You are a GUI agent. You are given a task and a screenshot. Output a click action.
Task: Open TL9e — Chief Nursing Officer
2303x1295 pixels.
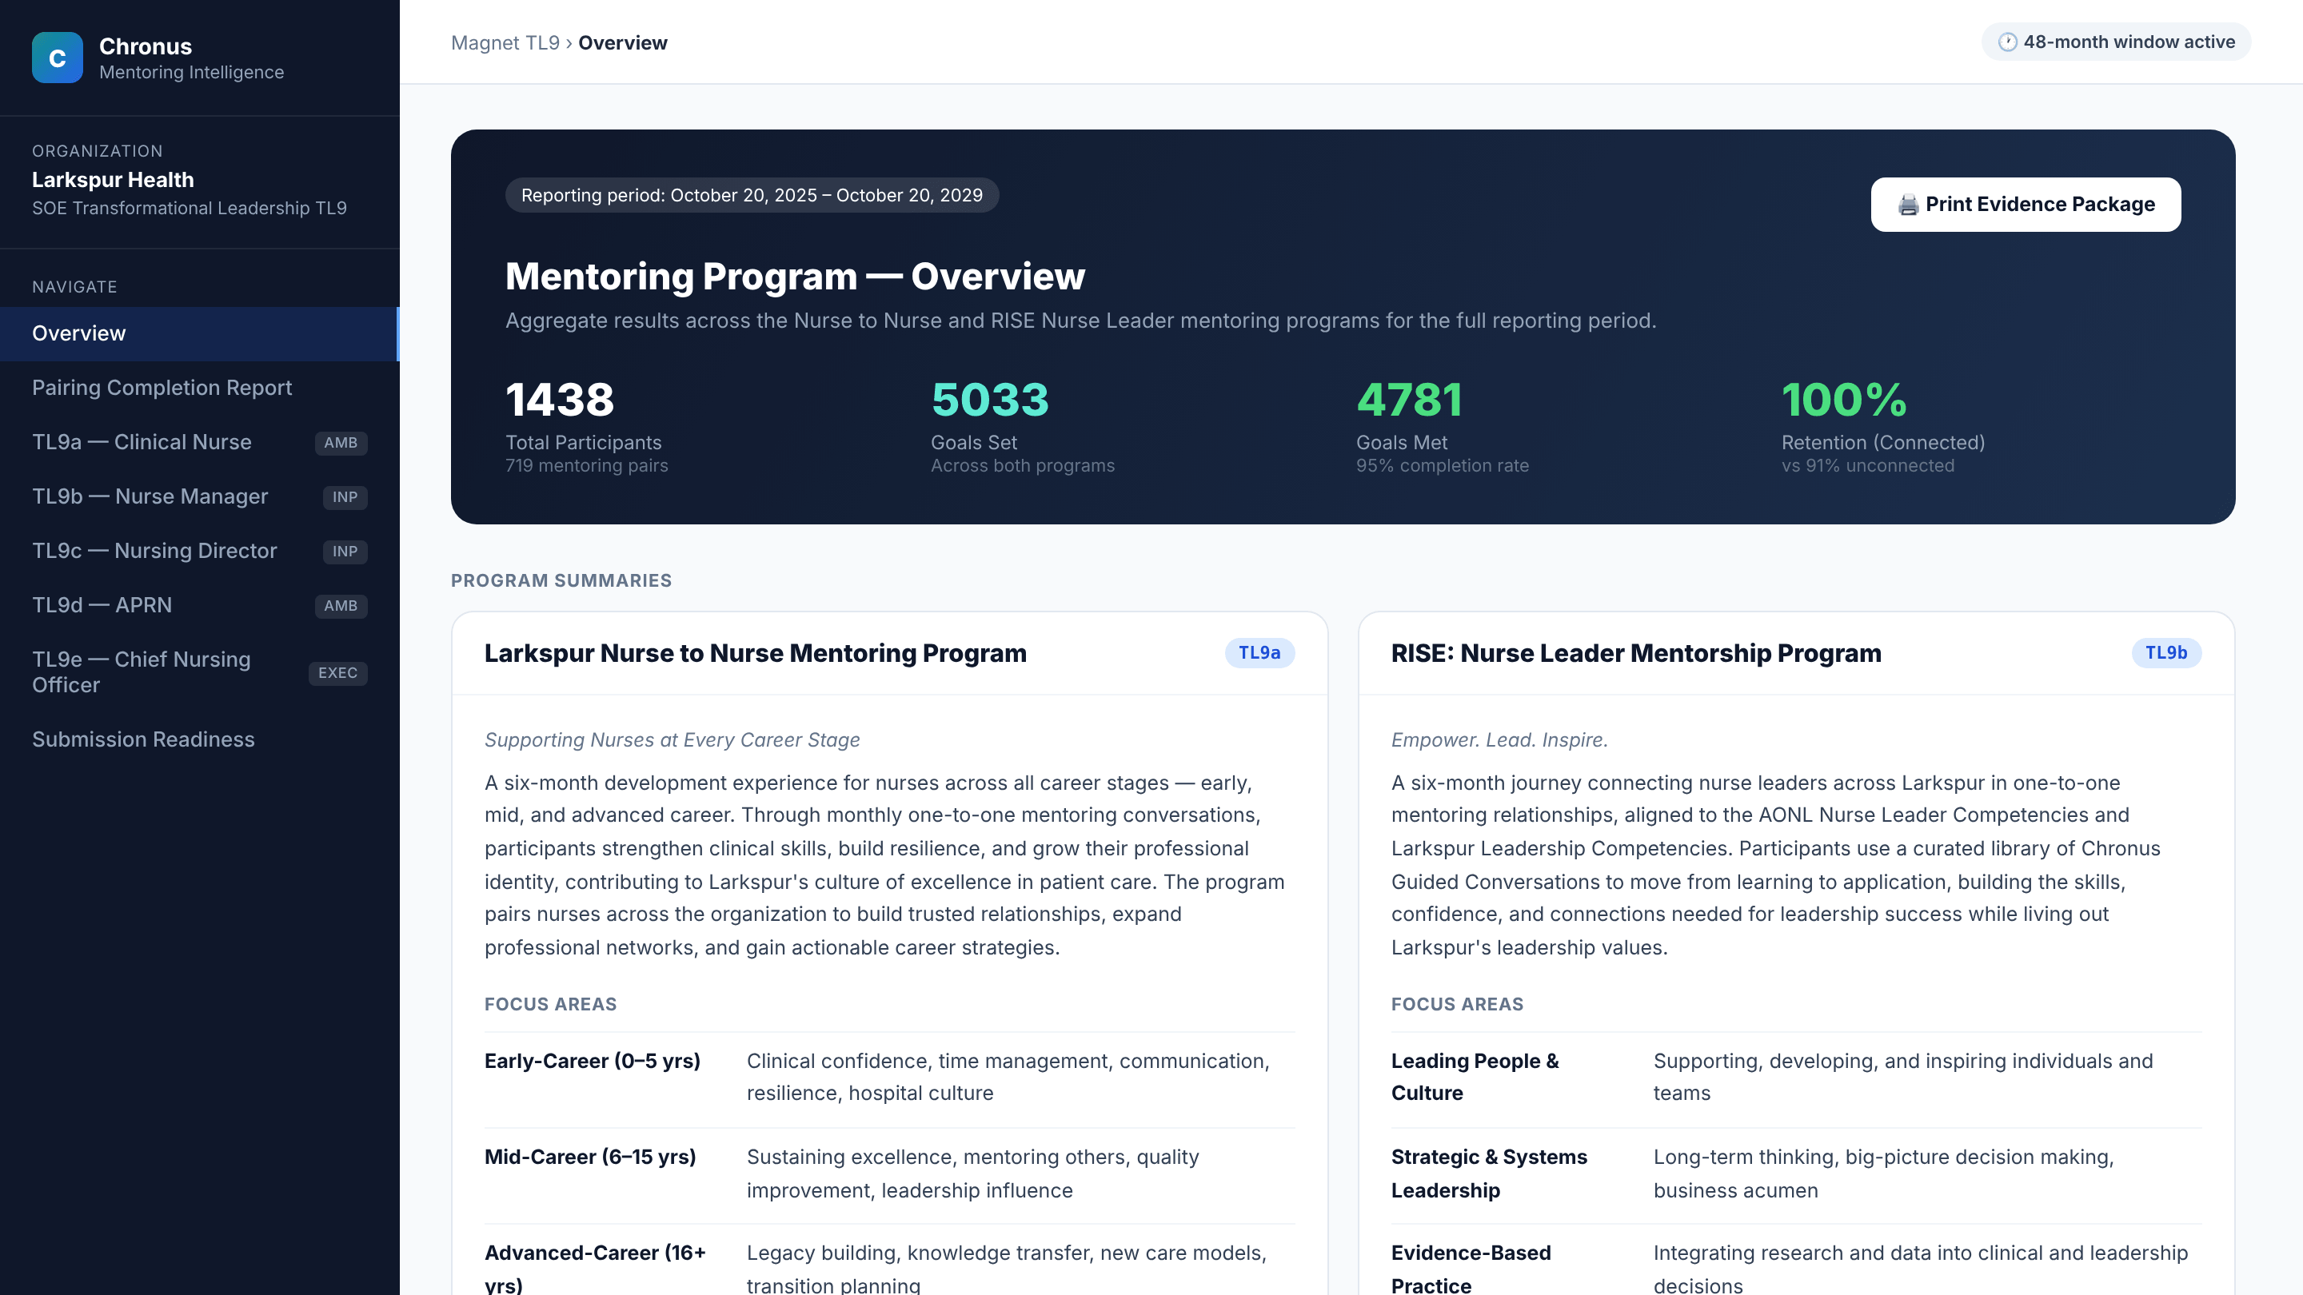click(x=199, y=672)
